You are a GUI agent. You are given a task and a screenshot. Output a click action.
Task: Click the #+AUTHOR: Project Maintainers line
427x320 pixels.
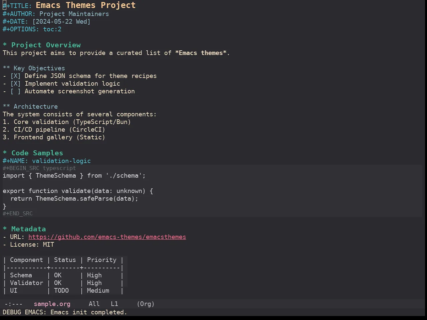[x=56, y=14]
